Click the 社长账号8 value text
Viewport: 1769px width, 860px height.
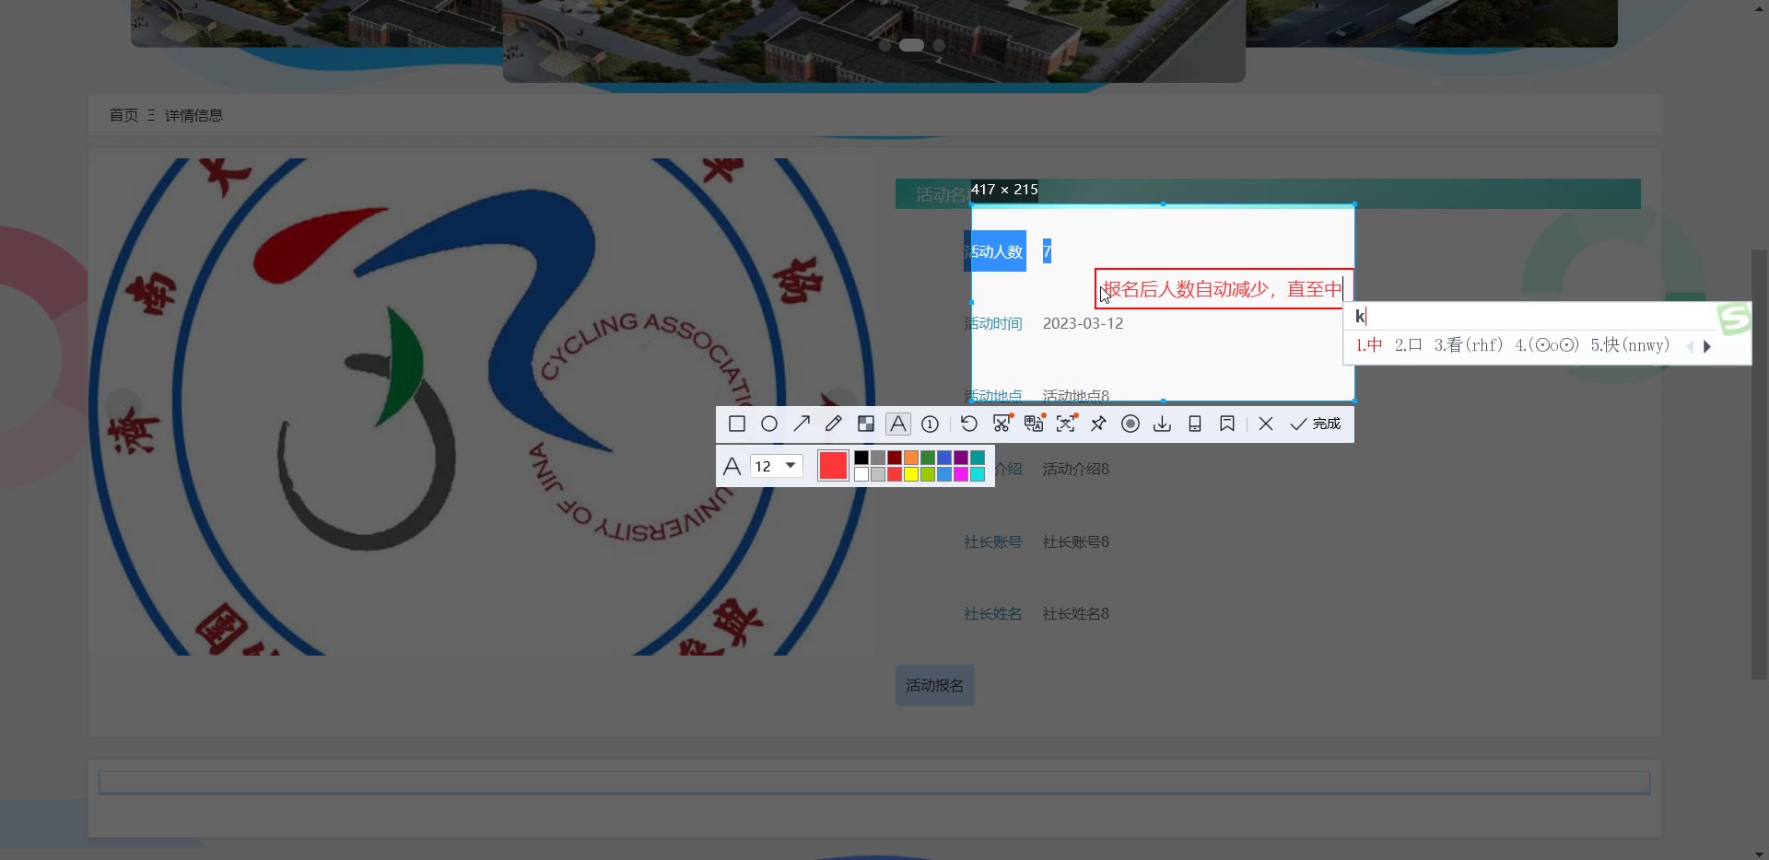(1075, 541)
